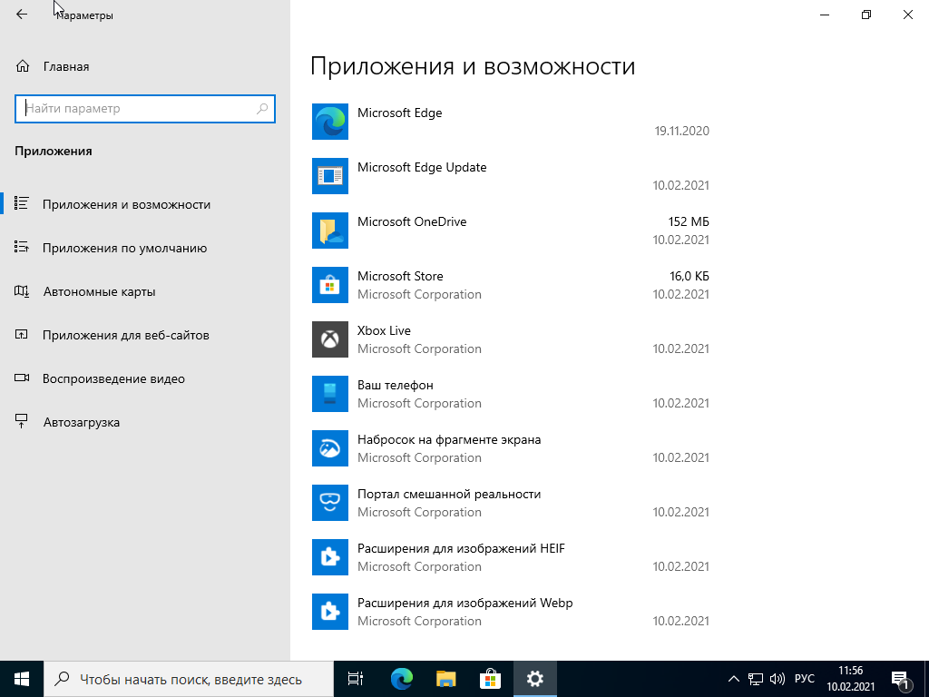Maximize or restore the Параметры window
Image resolution: width=929 pixels, height=697 pixels.
(866, 15)
